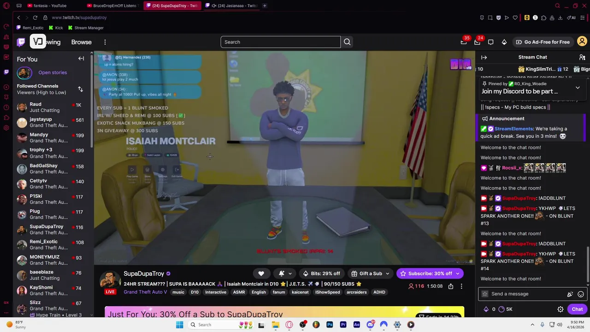Expand the Gift a Sub options arrow
The height and width of the screenshot is (332, 590).
387,273
